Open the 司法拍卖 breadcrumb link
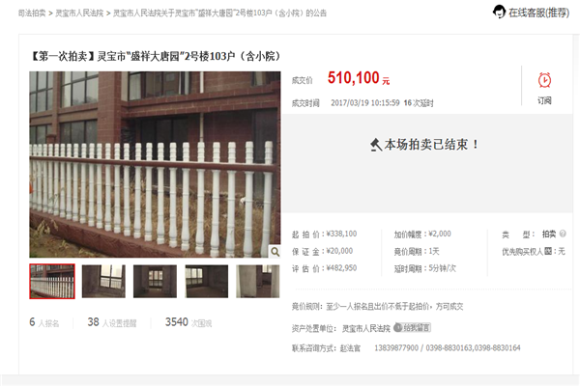This screenshot has height=386, width=580. (x=32, y=14)
